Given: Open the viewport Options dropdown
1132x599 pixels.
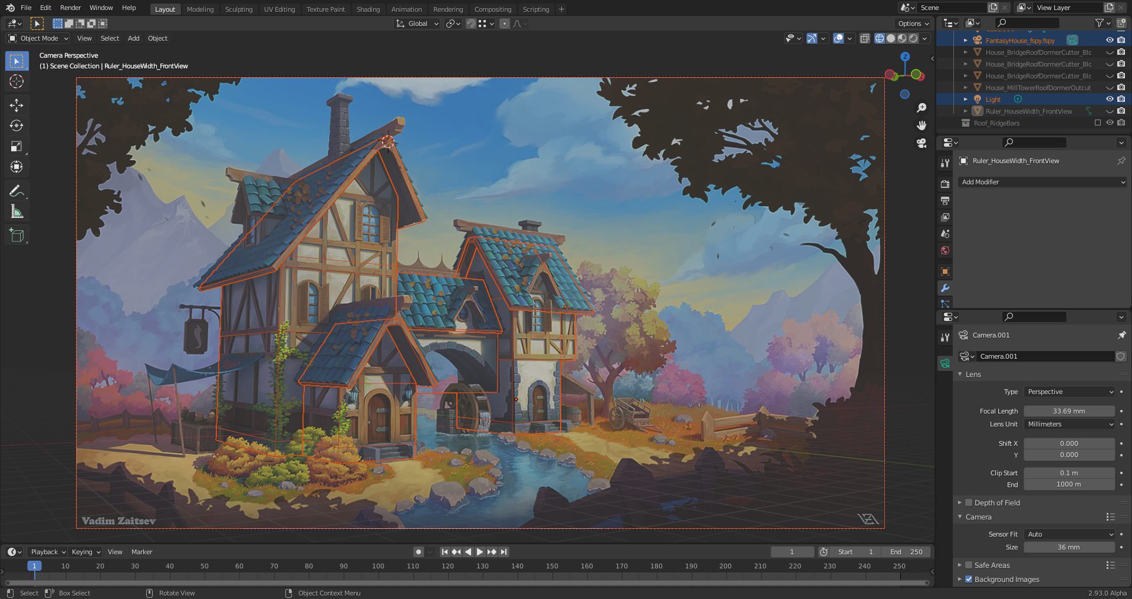Looking at the screenshot, I should (913, 24).
